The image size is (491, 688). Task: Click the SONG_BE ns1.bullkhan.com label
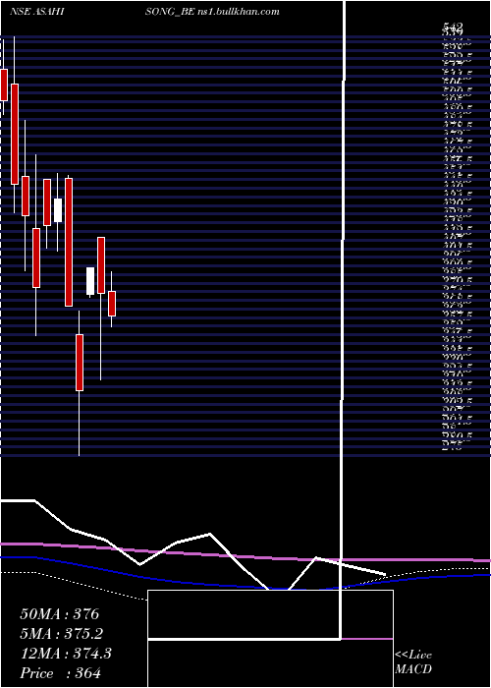coord(212,12)
